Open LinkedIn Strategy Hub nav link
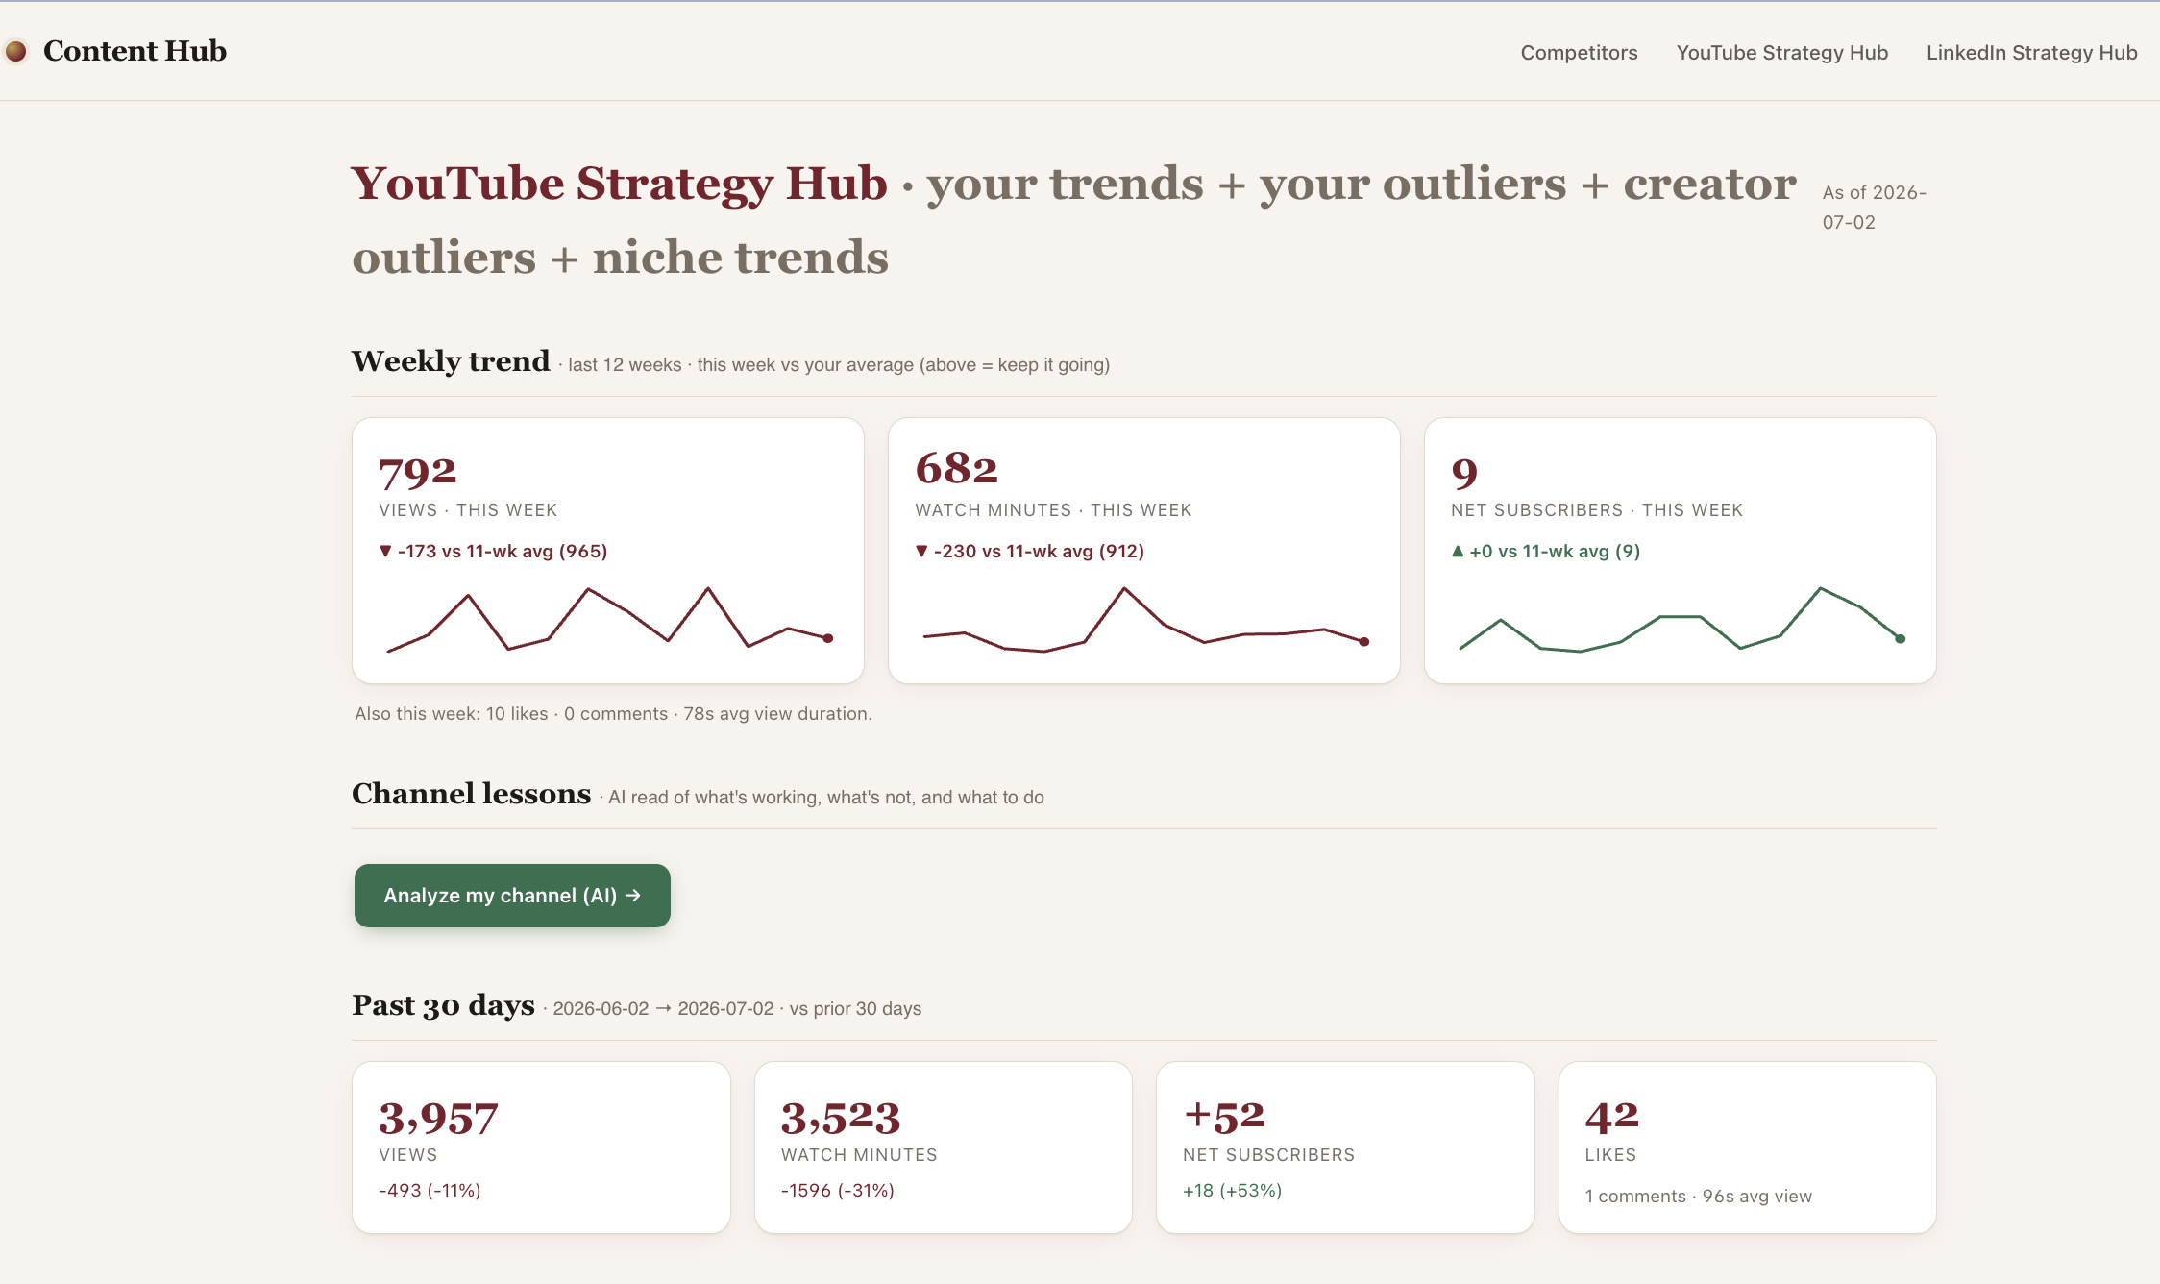Viewport: 2160px width, 1284px height. click(x=2031, y=53)
